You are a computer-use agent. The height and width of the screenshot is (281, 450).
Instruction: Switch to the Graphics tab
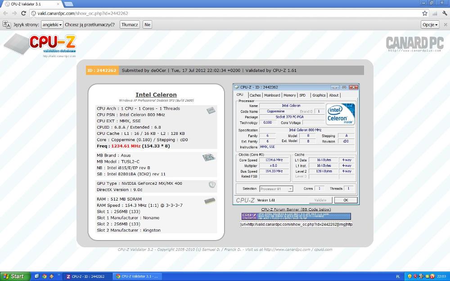coord(319,95)
